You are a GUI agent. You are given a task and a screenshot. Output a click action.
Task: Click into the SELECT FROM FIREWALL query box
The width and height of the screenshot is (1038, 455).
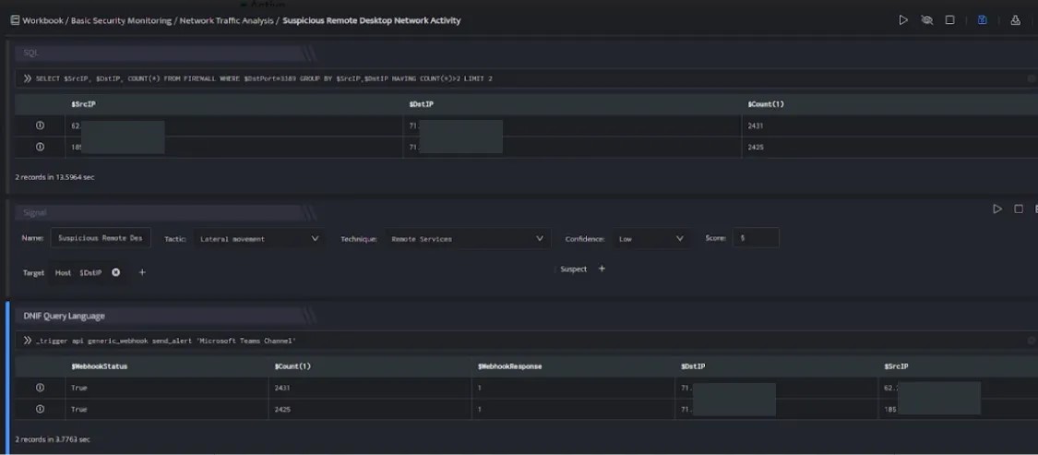click(x=526, y=78)
